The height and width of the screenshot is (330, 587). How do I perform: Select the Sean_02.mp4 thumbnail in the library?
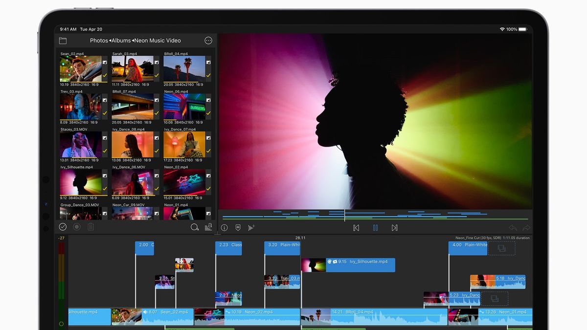(x=81, y=69)
